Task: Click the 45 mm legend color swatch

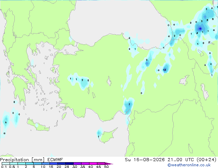Action: [x=101, y=164]
